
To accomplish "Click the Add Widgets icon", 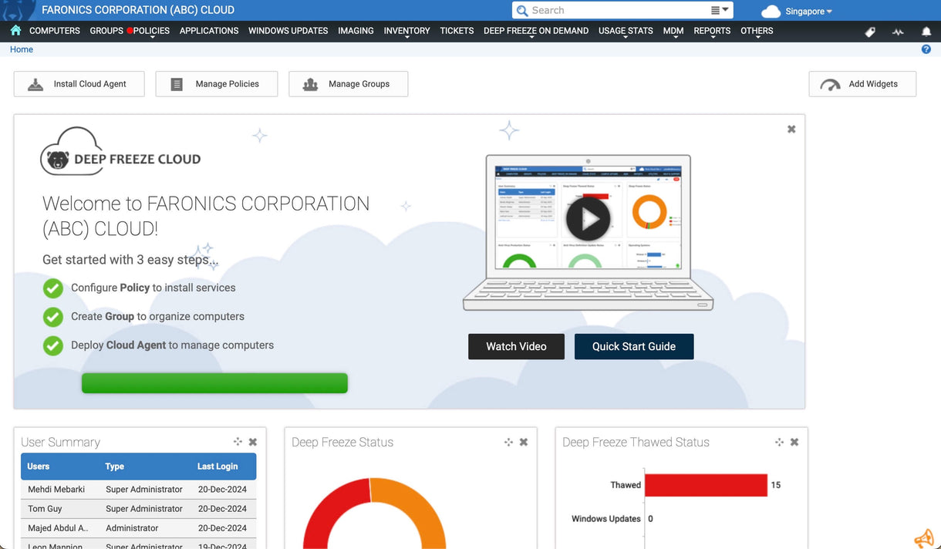I will pyautogui.click(x=831, y=83).
